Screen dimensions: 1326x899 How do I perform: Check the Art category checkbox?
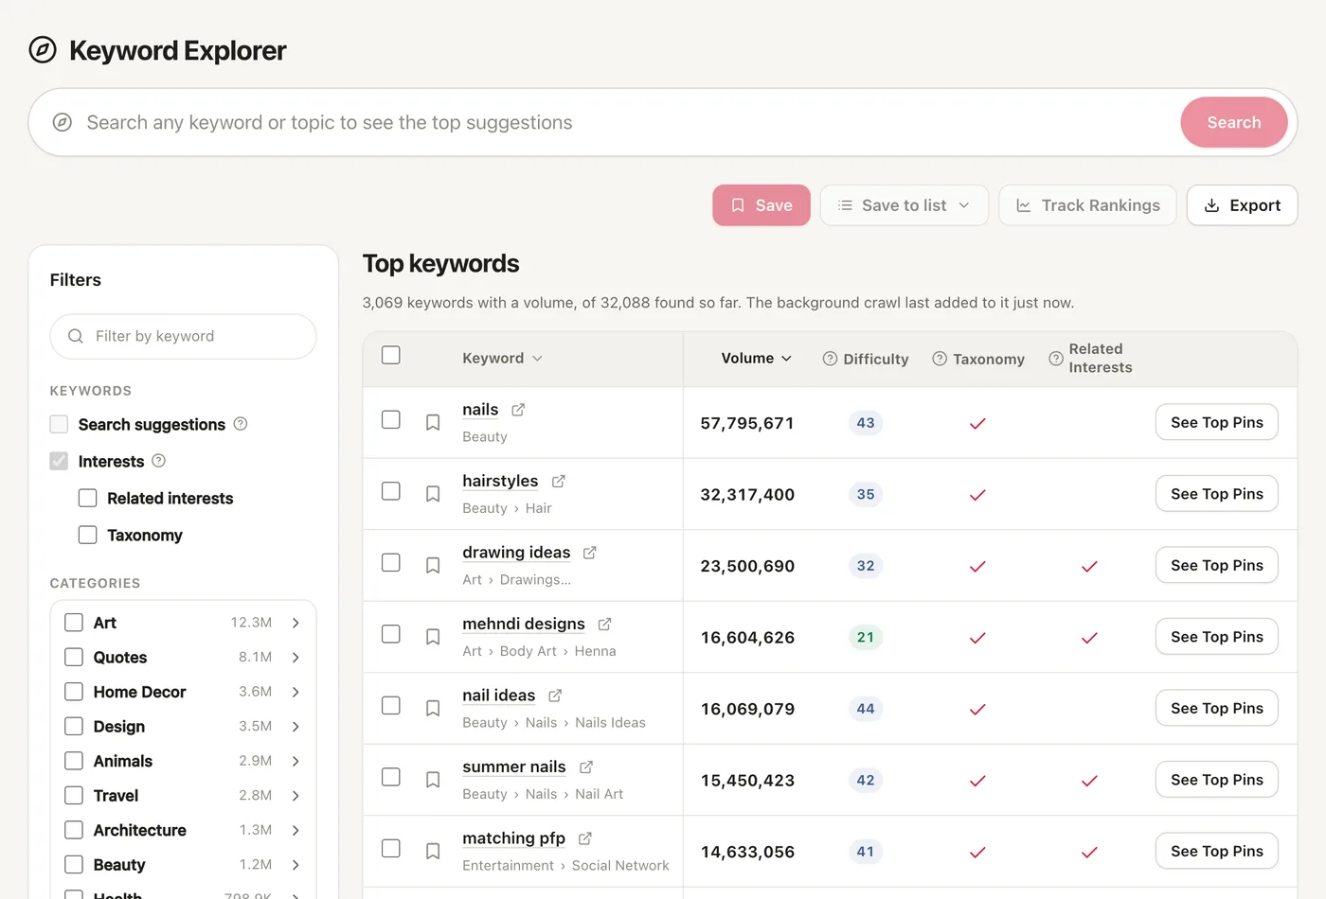click(x=74, y=623)
